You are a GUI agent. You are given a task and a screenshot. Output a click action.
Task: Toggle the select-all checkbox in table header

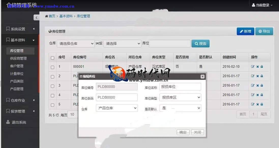tap(52, 58)
